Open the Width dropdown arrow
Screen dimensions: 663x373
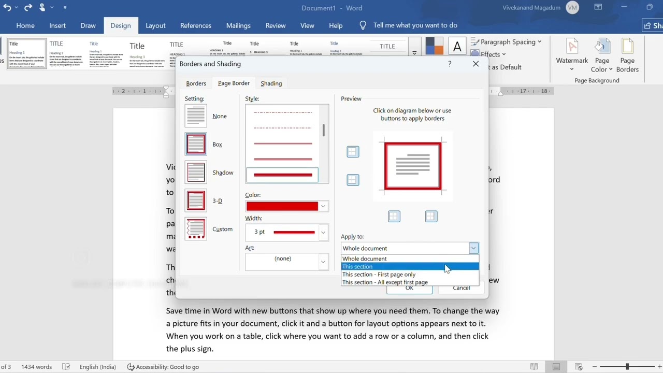tap(323, 232)
